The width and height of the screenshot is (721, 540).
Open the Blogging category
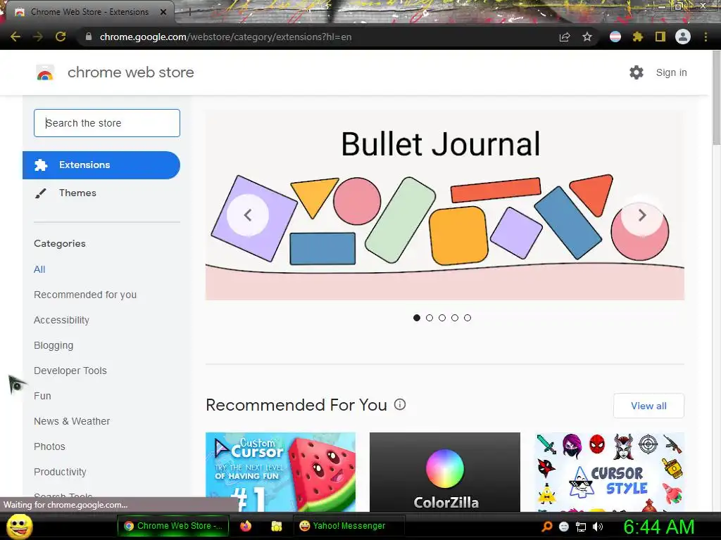pos(54,345)
